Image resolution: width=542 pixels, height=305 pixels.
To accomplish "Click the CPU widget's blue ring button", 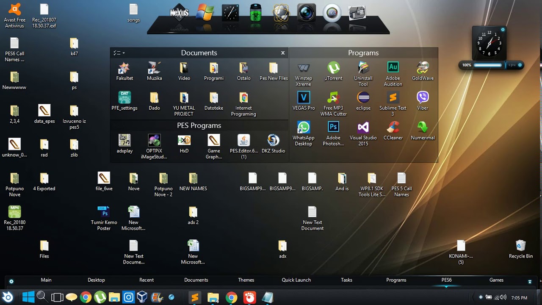I will [520, 65].
